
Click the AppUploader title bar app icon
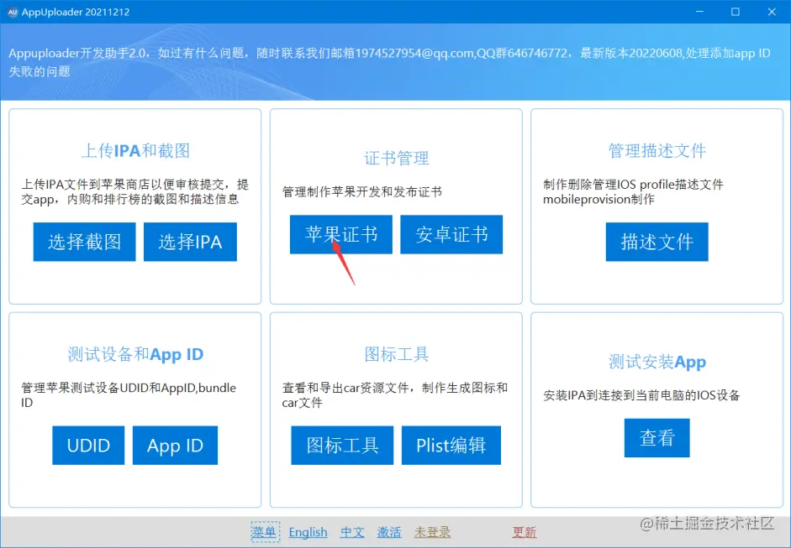[13, 12]
